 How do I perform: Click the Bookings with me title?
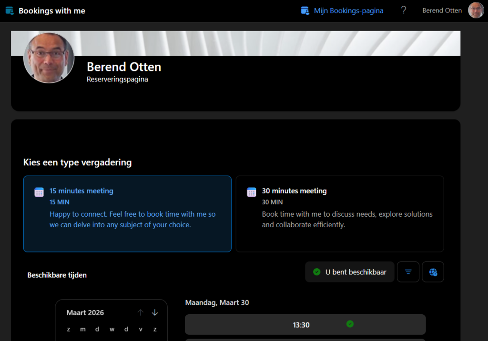pyautogui.click(x=52, y=10)
